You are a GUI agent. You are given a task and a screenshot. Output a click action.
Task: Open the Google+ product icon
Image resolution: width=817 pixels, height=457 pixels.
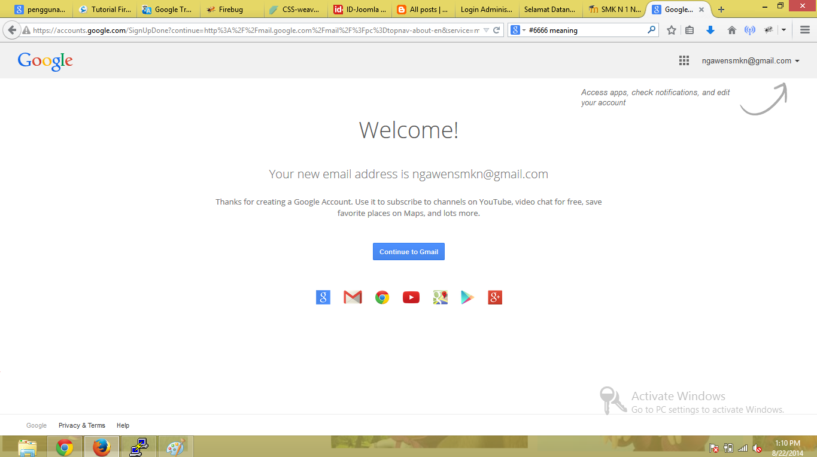point(495,297)
